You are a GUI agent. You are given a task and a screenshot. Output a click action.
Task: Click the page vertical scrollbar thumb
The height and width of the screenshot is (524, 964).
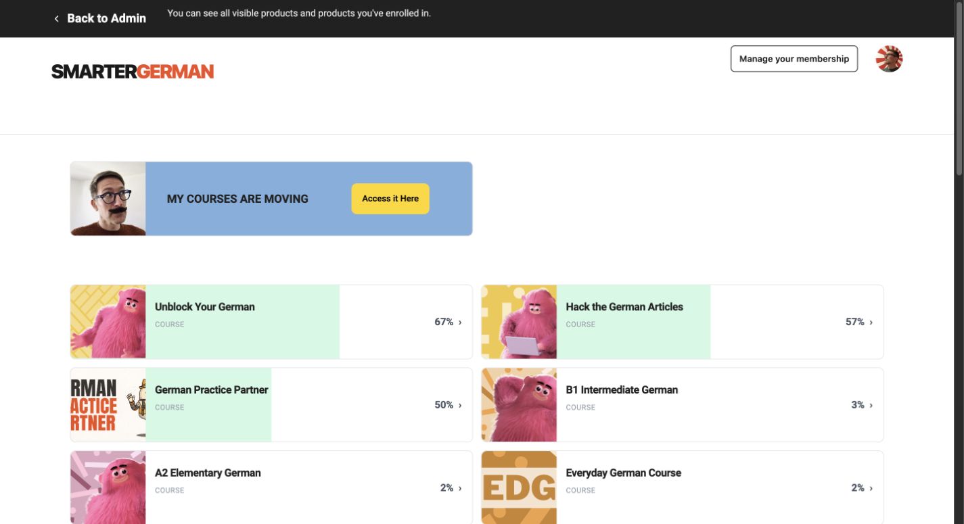pyautogui.click(x=959, y=88)
